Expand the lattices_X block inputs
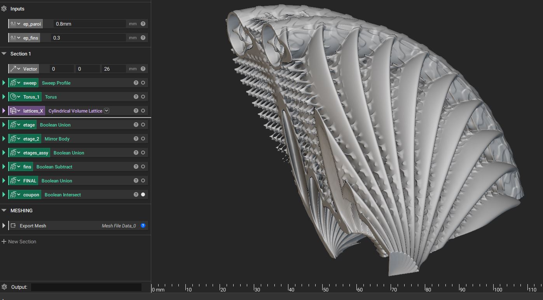The width and height of the screenshot is (543, 300). point(4,111)
